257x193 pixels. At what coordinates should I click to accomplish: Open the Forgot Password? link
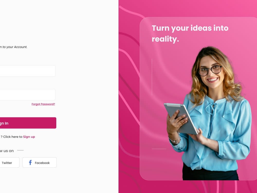(43, 104)
